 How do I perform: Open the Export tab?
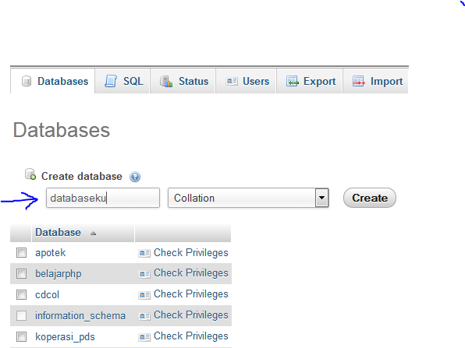(x=311, y=81)
